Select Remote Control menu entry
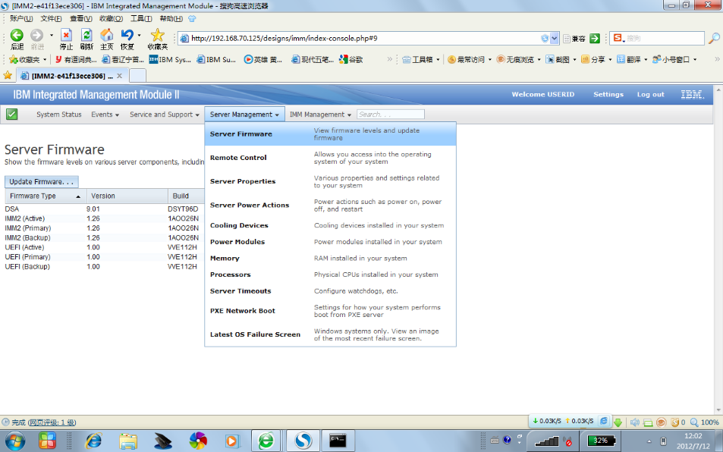 coord(330,158)
